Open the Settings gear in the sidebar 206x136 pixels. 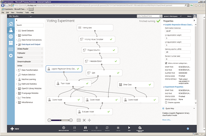click(11, 56)
